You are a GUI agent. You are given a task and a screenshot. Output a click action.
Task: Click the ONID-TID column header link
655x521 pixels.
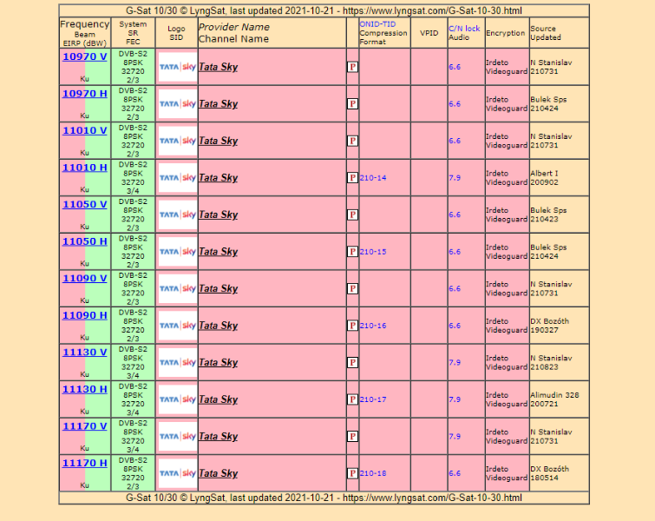377,24
